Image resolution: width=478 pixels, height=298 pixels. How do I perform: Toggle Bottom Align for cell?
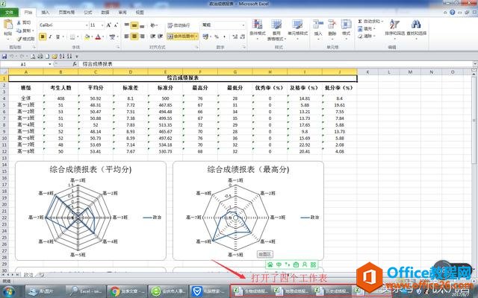coord(142,25)
